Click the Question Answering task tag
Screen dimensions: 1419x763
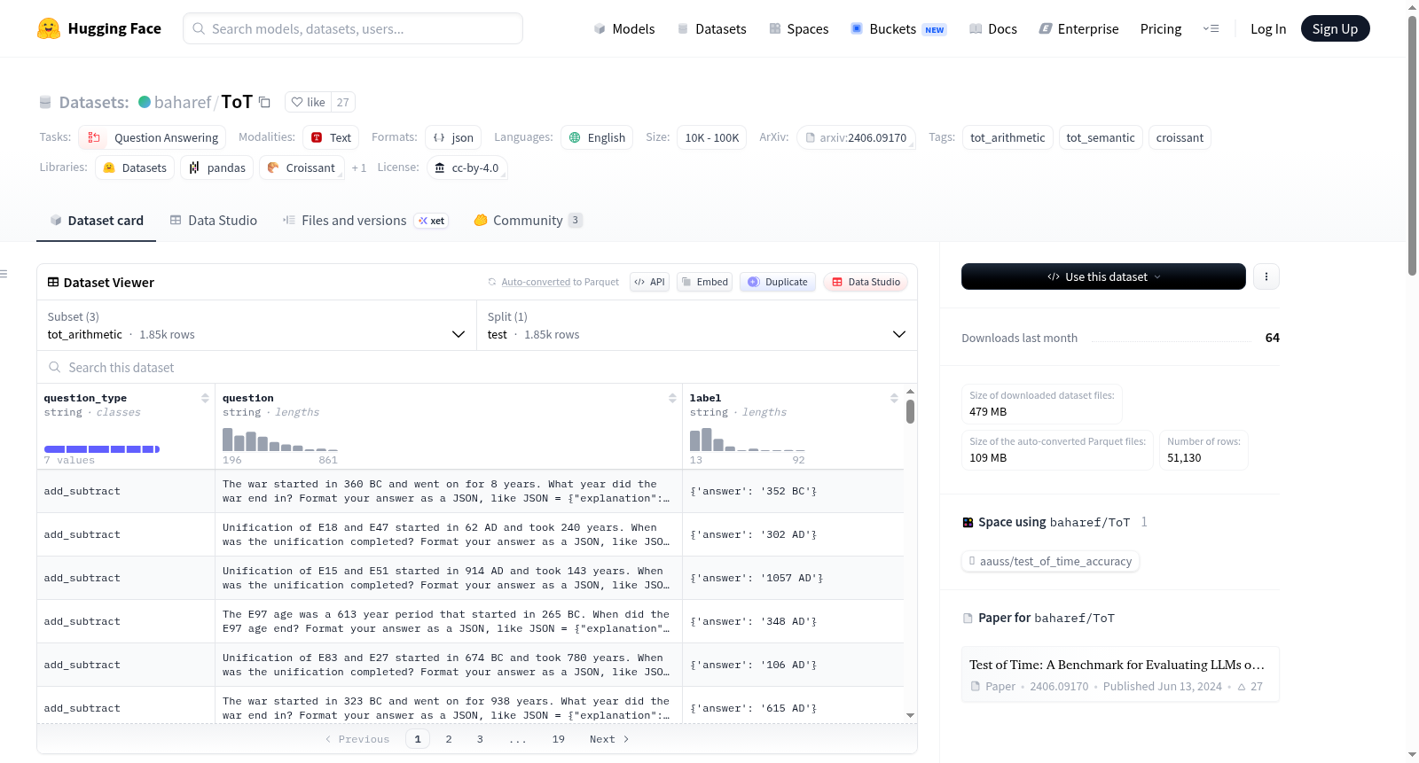point(153,137)
